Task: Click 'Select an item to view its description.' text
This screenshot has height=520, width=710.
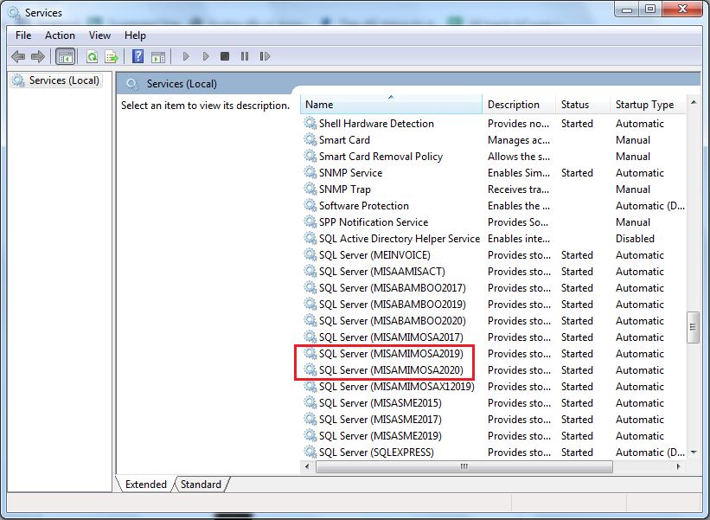Action: [x=205, y=106]
